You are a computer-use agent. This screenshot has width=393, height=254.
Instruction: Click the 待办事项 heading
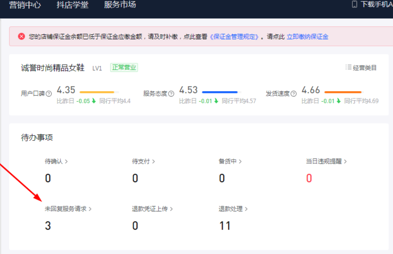click(37, 138)
